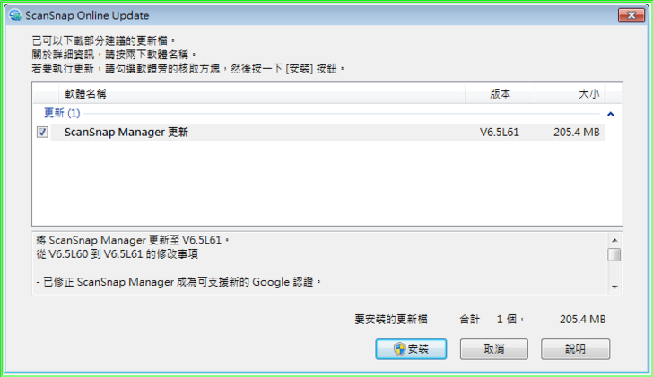
Task: Click the update description text area
Action: (x=320, y=263)
